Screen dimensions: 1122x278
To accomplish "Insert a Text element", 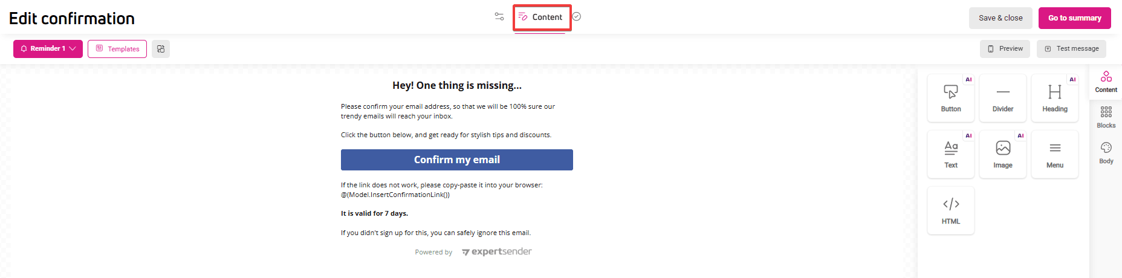I will [950, 154].
